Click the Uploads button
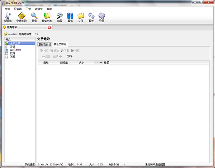 (x=10, y=34)
